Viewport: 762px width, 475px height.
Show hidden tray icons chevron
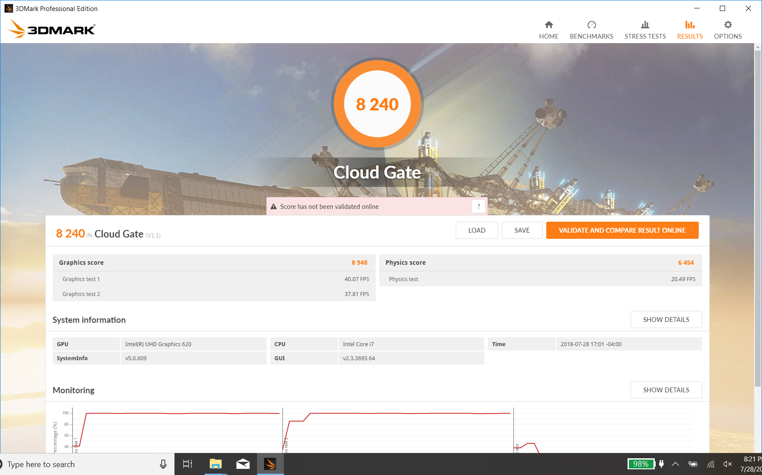tap(675, 464)
